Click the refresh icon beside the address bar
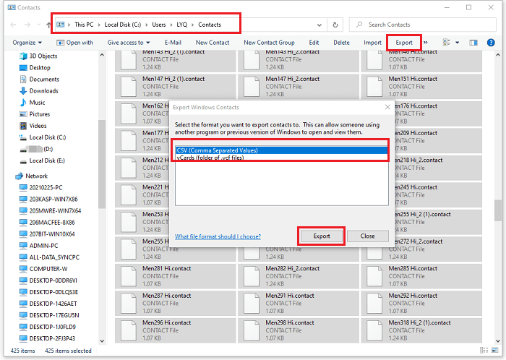This screenshot has height=360, width=506. coord(336,25)
